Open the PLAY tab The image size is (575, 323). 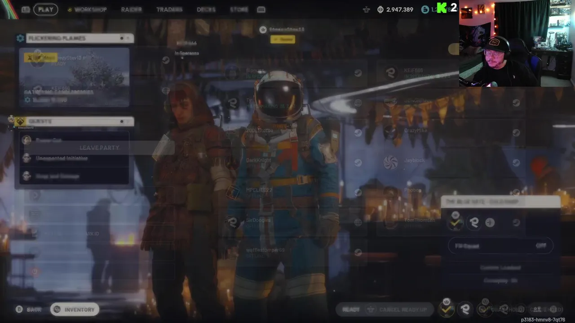coord(45,9)
